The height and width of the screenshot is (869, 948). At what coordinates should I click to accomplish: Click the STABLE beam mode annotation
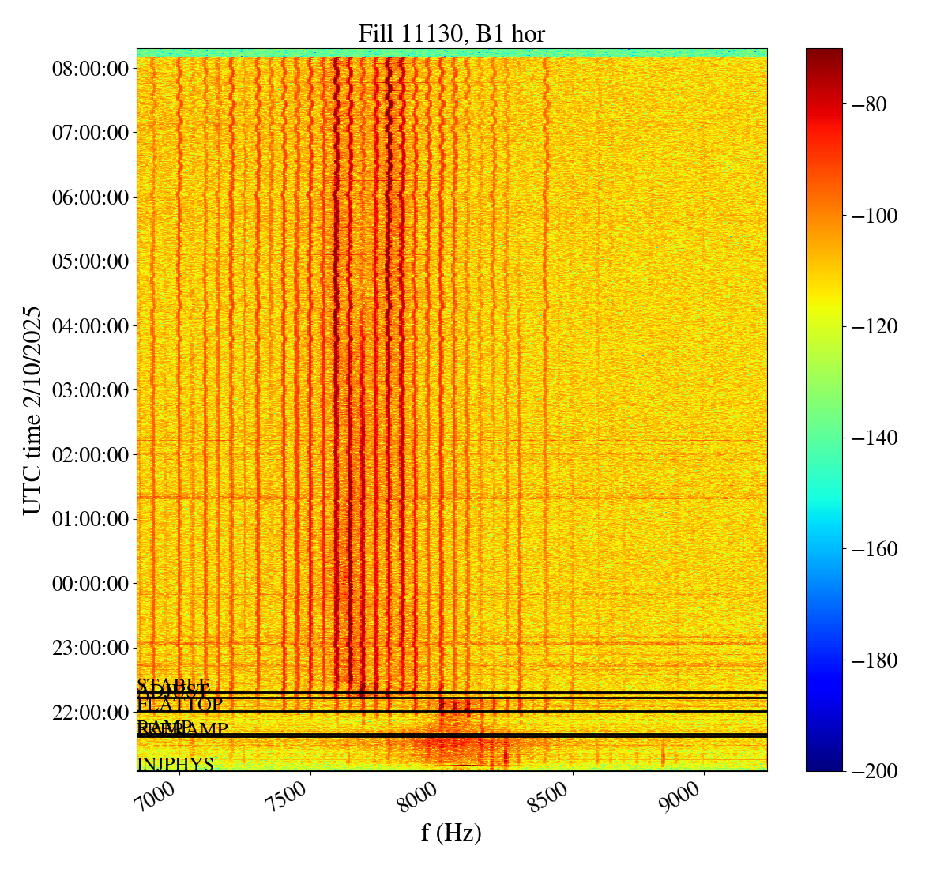click(173, 685)
